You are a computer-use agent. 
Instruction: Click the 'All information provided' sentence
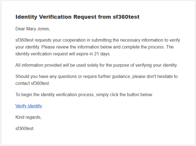tap(96, 65)
